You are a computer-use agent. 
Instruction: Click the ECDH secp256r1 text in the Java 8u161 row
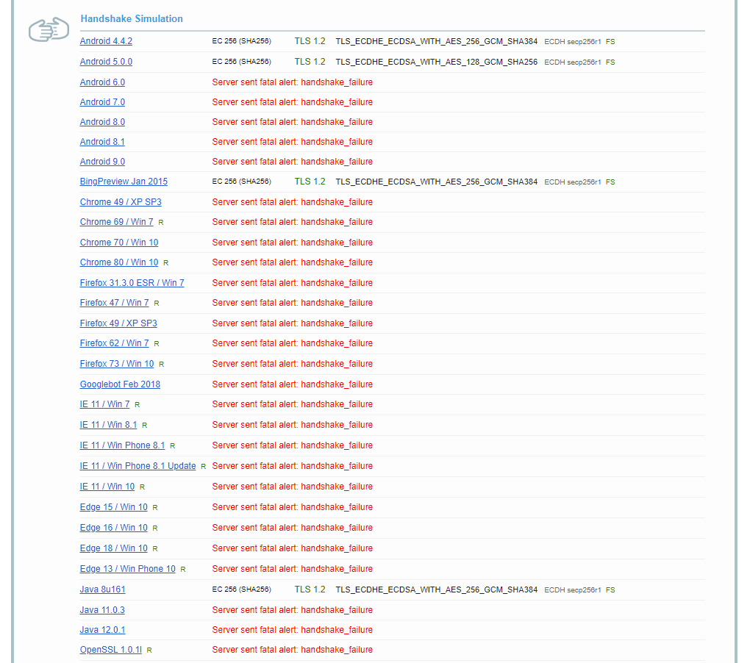point(573,590)
